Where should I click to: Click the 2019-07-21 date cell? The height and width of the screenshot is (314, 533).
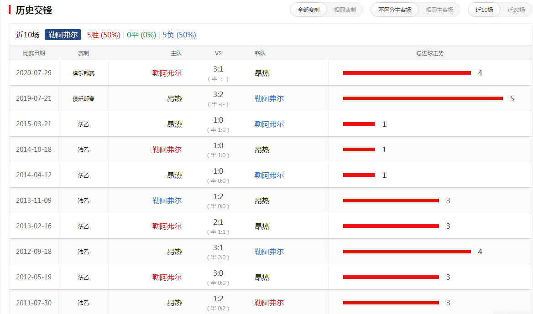[x=34, y=98]
